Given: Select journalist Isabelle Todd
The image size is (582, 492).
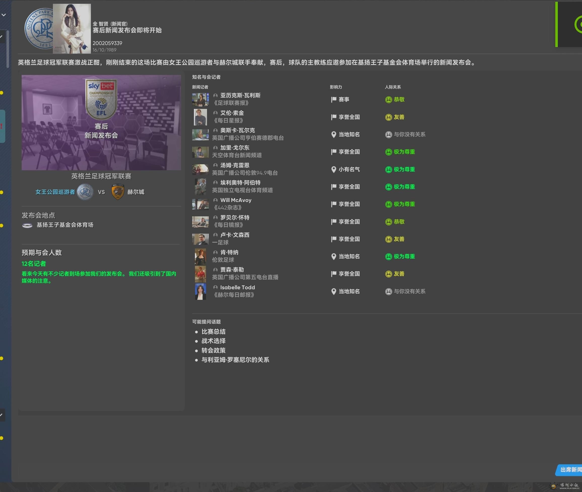Looking at the screenshot, I should (237, 287).
